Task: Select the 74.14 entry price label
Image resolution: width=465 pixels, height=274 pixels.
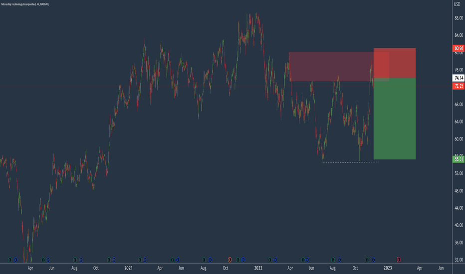Action: [459, 78]
